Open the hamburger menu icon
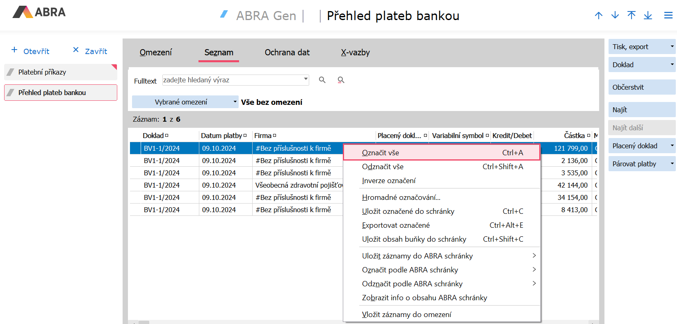 [x=668, y=16]
